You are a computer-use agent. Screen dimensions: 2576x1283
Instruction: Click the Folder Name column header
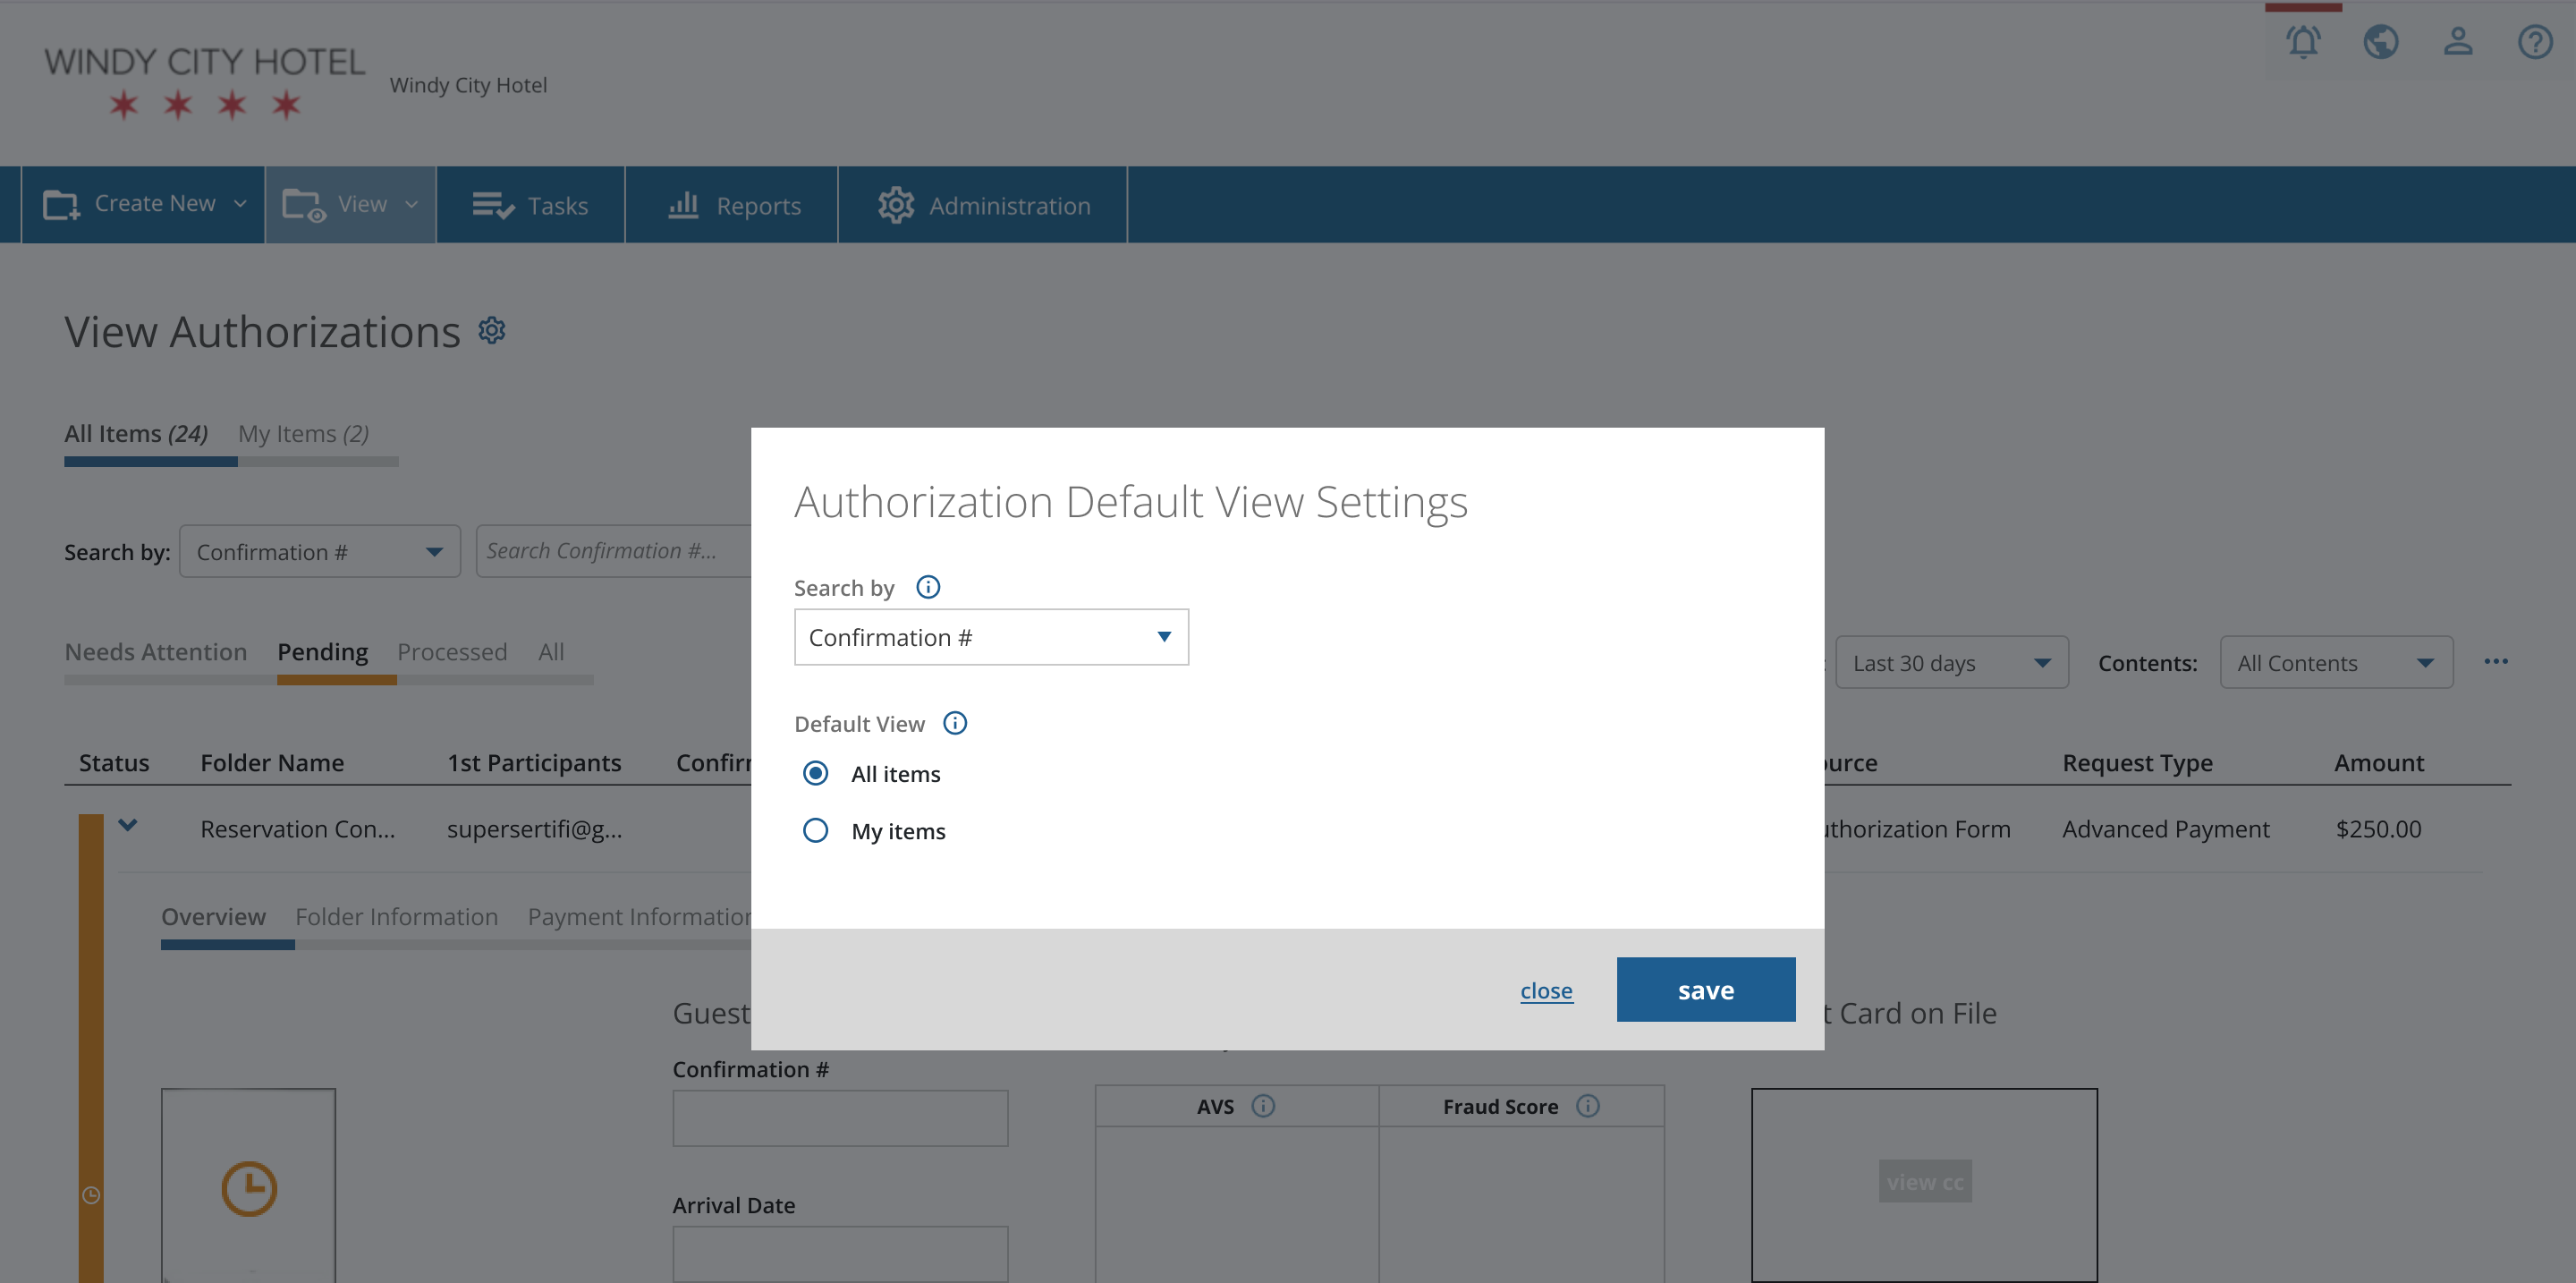click(272, 763)
